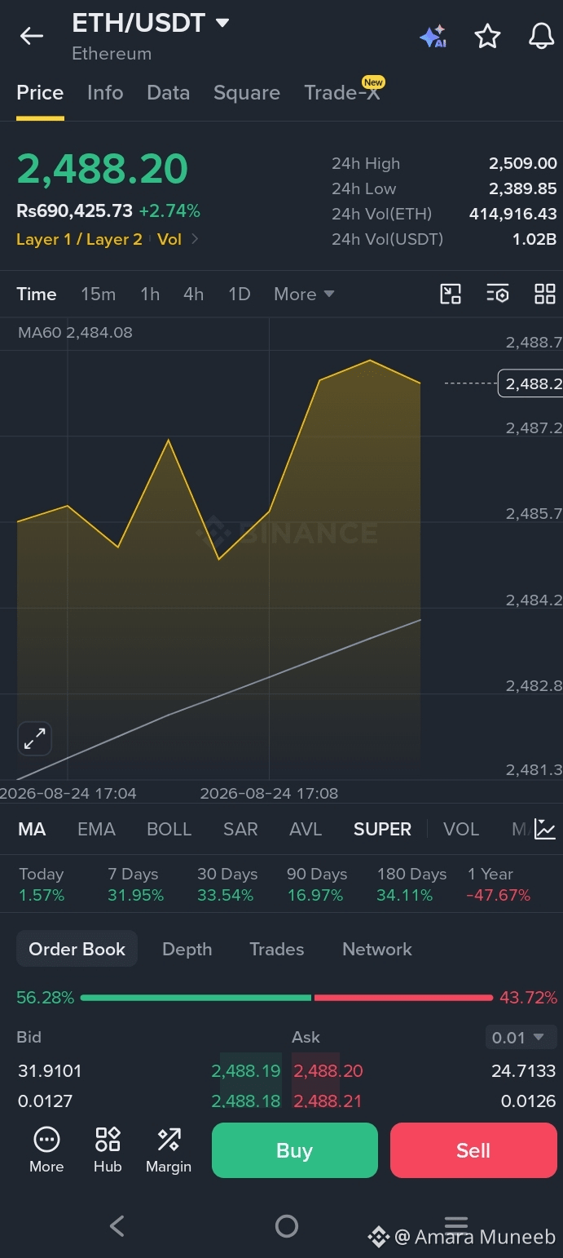Open price alert bell icon

[x=542, y=36]
